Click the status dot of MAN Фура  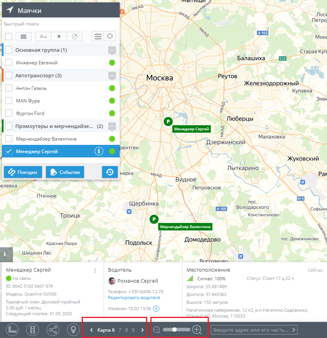[x=112, y=100]
